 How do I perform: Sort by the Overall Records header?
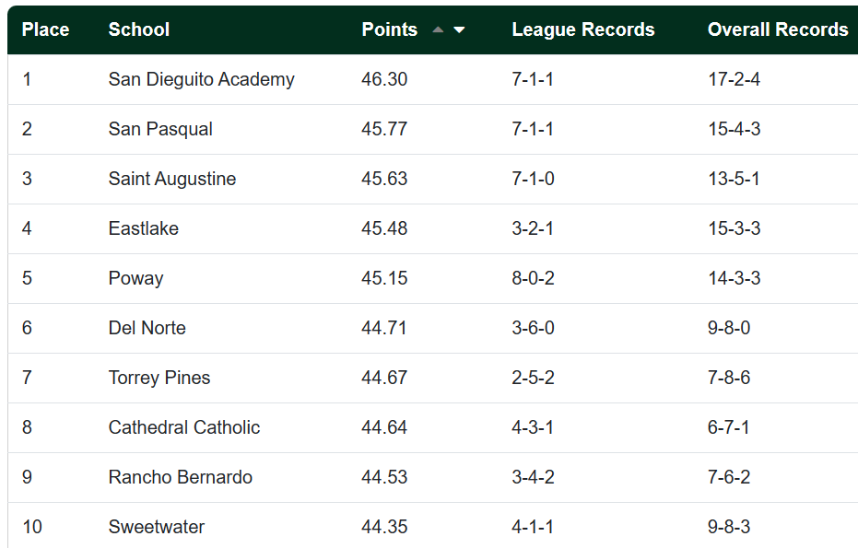point(777,29)
